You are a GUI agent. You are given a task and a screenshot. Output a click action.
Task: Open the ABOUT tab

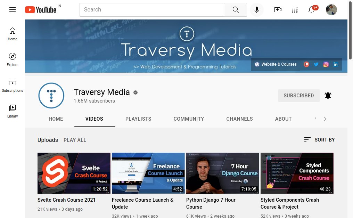283,119
